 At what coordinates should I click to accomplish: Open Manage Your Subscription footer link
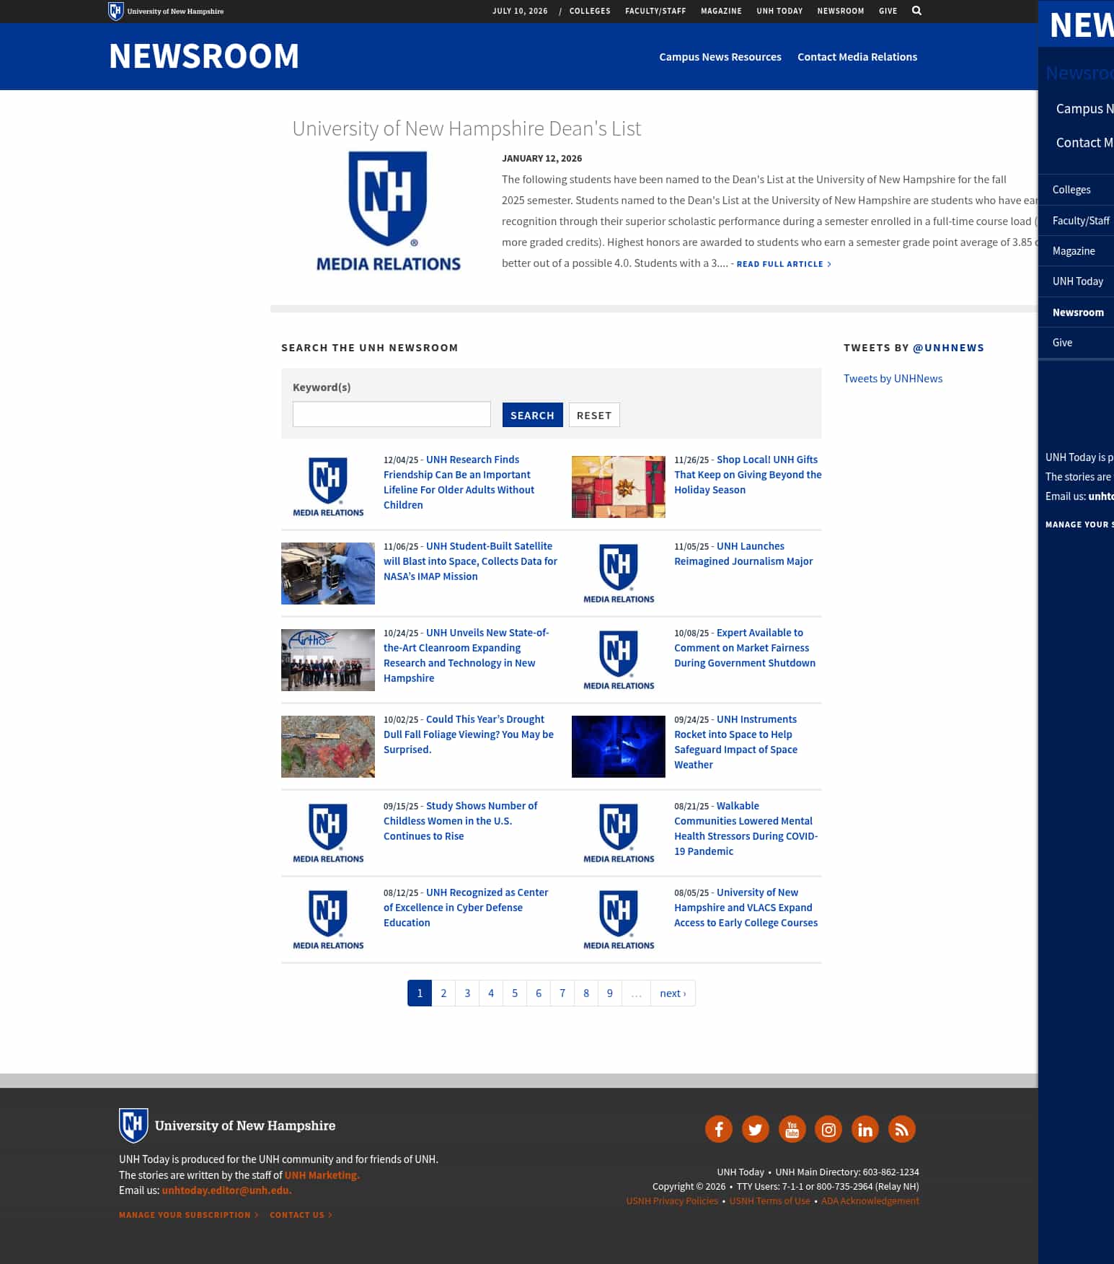188,1215
